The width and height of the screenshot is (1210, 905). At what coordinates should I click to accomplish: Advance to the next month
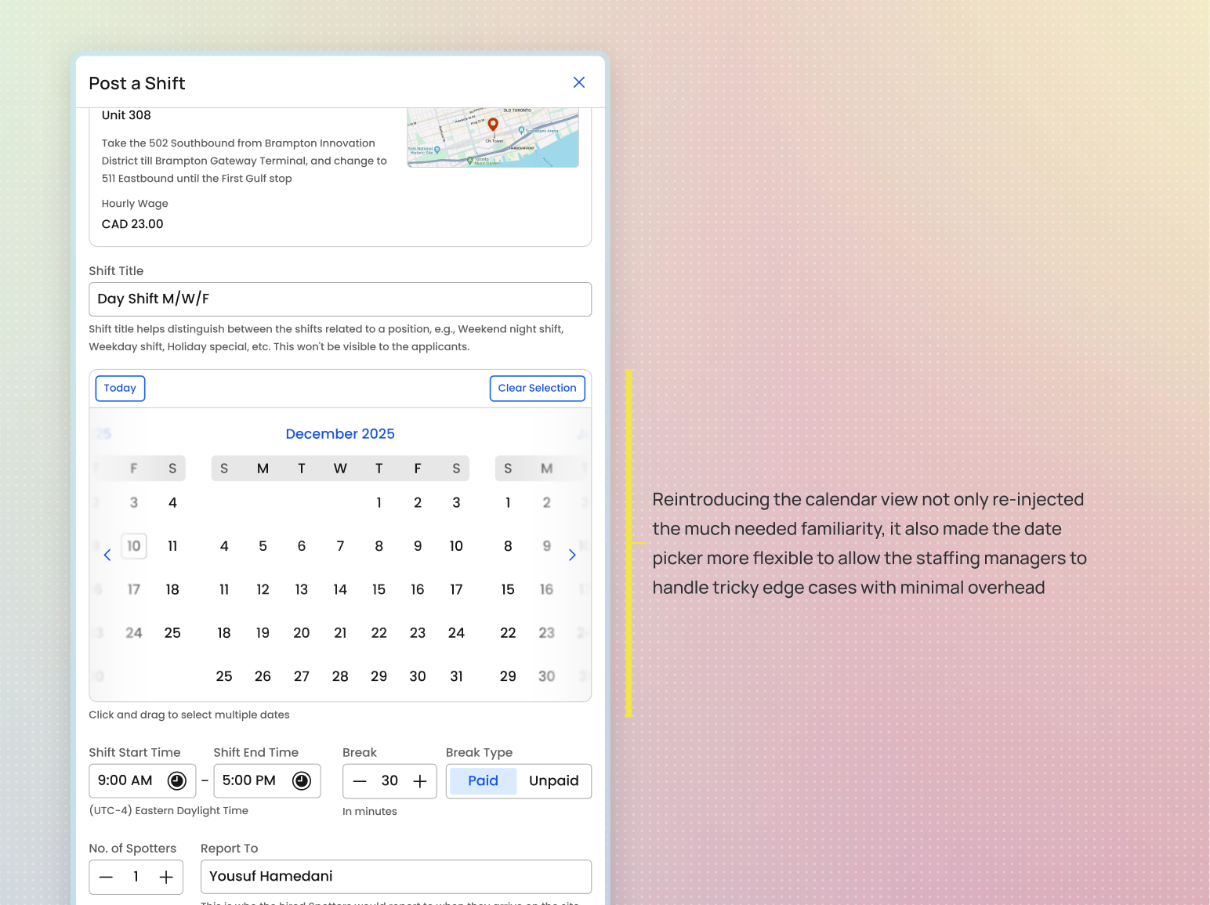(572, 555)
